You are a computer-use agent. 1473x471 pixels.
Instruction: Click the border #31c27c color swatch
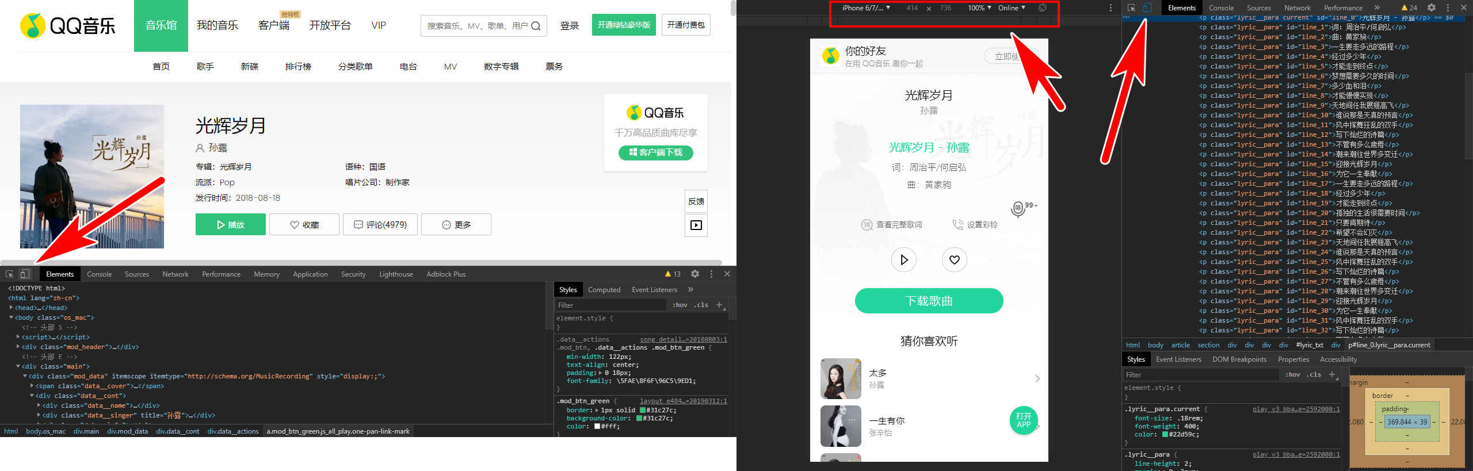coord(643,410)
